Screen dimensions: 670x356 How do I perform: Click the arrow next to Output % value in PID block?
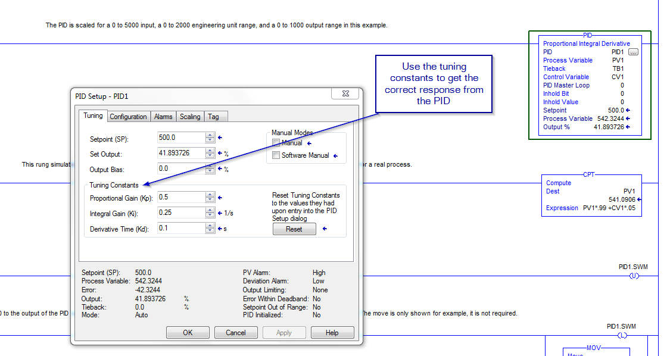[629, 127]
